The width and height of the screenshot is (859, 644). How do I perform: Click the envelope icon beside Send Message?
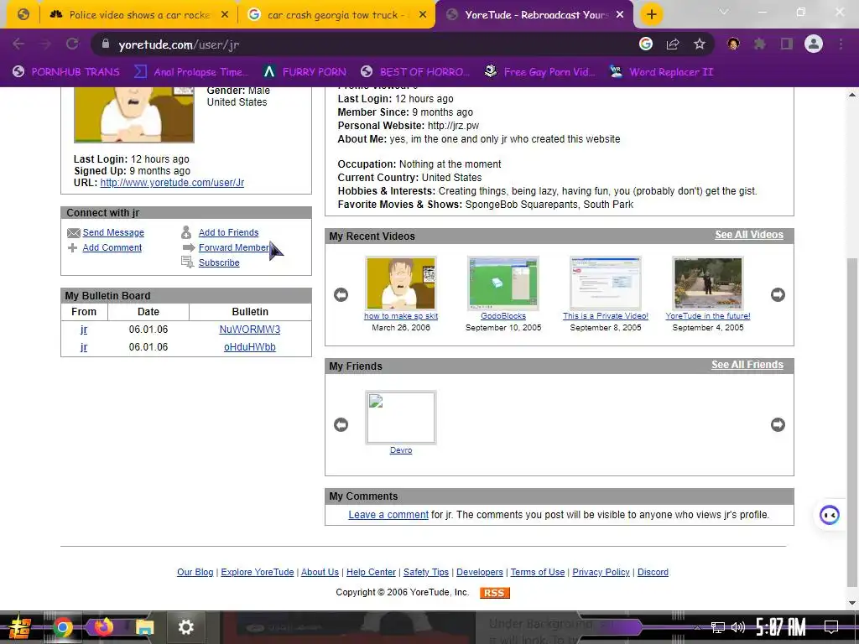(x=74, y=233)
